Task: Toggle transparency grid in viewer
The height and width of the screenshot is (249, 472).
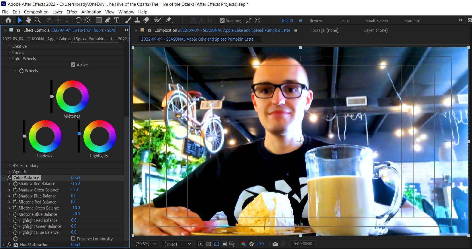Action: [x=208, y=244]
